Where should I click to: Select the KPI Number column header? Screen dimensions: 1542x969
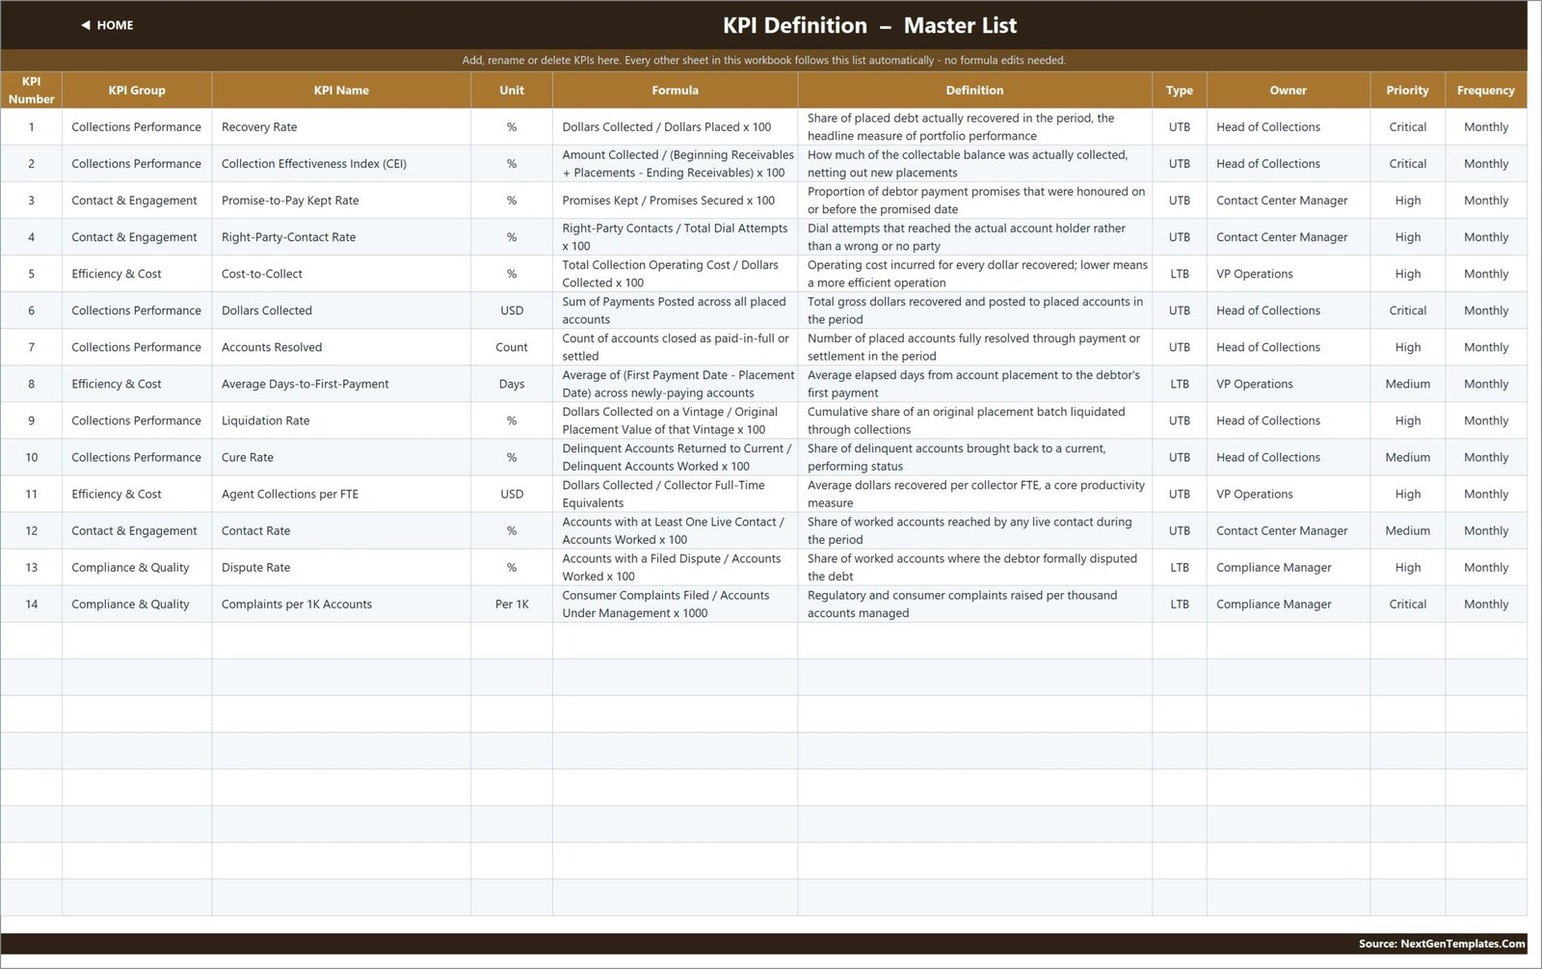point(31,90)
